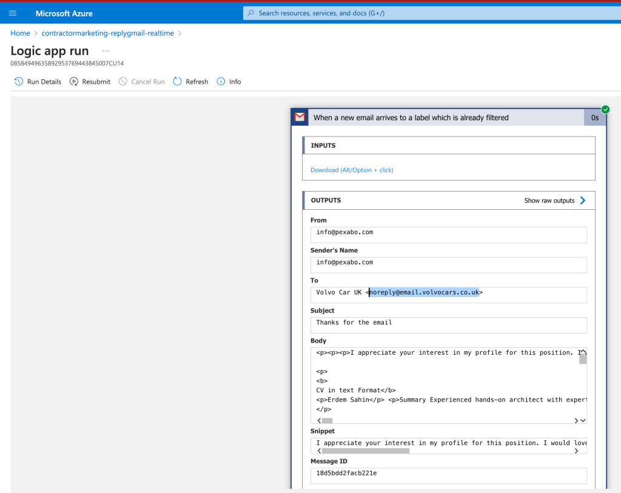Click the Run Details clock icon

point(19,82)
